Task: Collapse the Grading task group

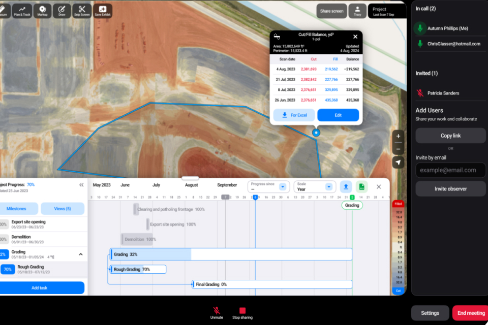Action: (x=81, y=254)
